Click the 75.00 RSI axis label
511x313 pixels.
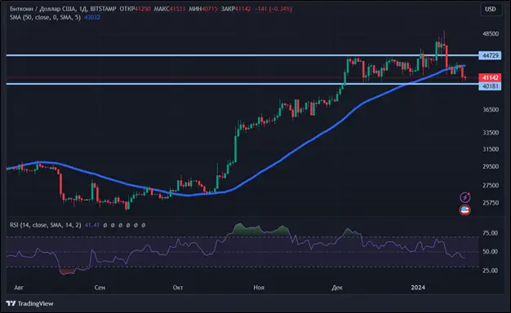tap(490, 233)
